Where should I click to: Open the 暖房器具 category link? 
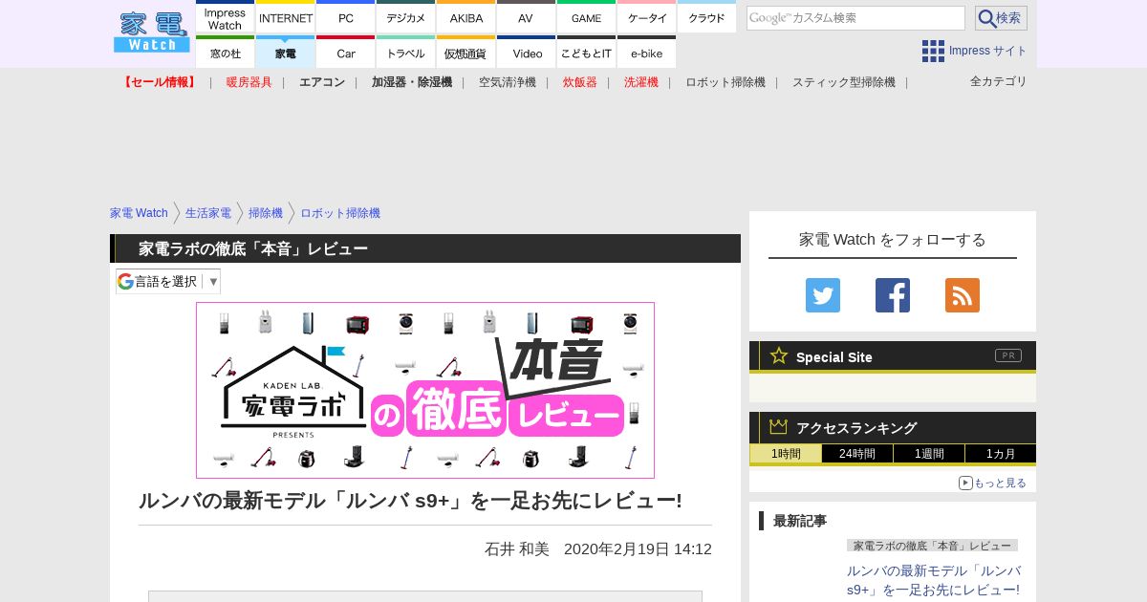point(249,82)
